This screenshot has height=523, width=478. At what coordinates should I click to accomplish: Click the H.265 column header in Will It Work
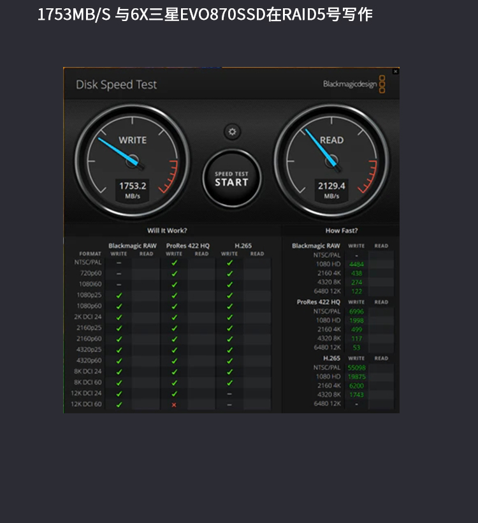point(243,246)
